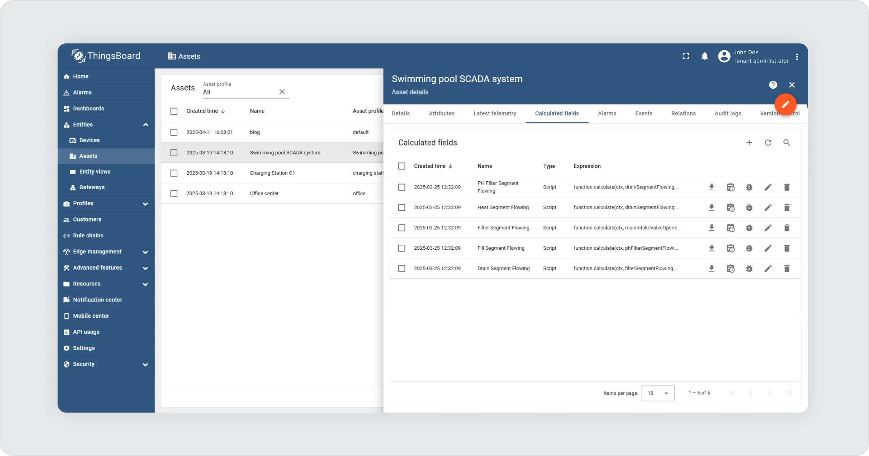
Task: Open the notifications bell
Action: 705,56
